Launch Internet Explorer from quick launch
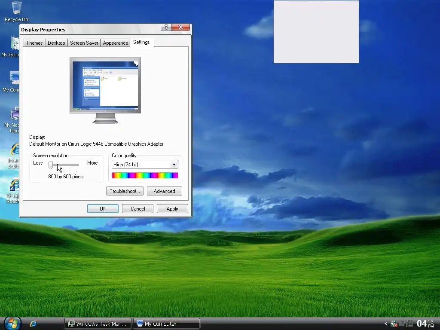The image size is (440, 330). point(33,324)
